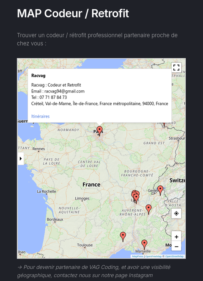Click the NORMANDY region label
The image size is (203, 281).
[x=68, y=130]
